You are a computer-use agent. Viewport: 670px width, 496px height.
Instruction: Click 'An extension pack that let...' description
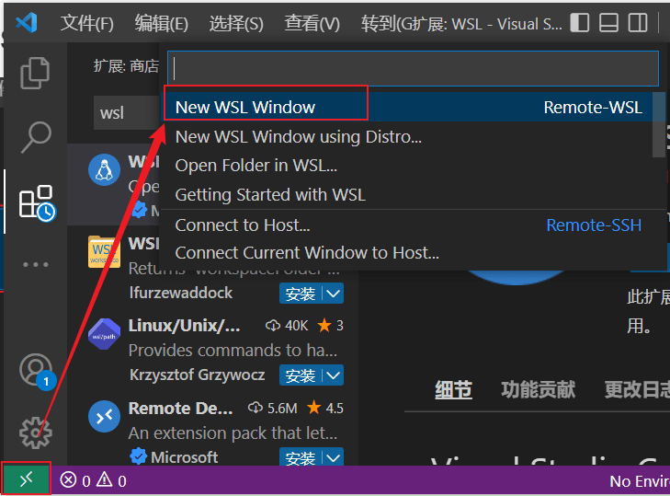(x=233, y=433)
